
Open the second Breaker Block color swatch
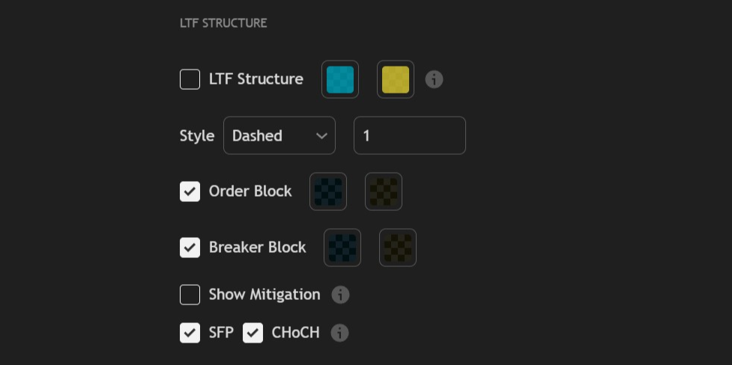(398, 248)
